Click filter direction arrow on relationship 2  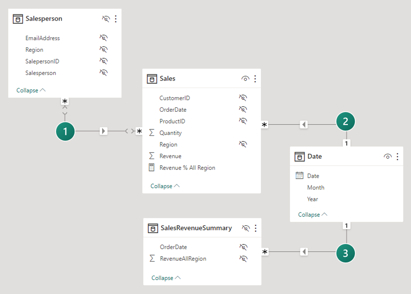pos(303,125)
